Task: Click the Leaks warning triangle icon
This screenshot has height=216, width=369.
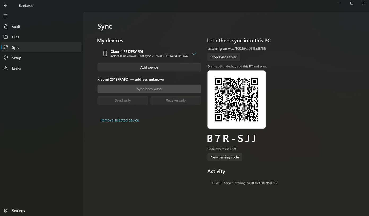Action: click(x=6, y=68)
